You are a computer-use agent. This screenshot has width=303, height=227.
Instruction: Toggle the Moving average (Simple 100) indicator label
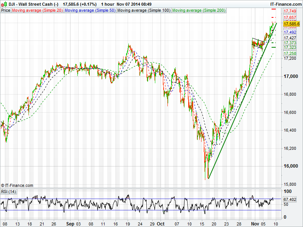144,11
